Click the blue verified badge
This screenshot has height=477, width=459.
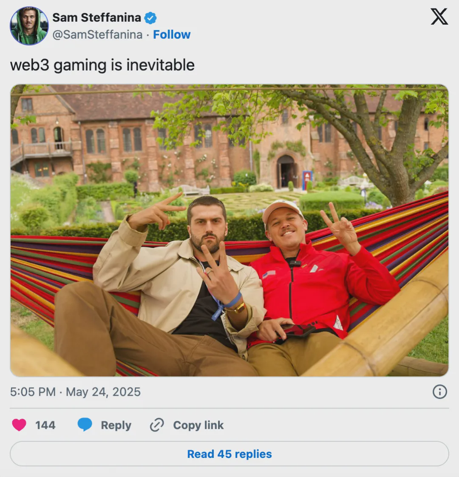coord(150,18)
